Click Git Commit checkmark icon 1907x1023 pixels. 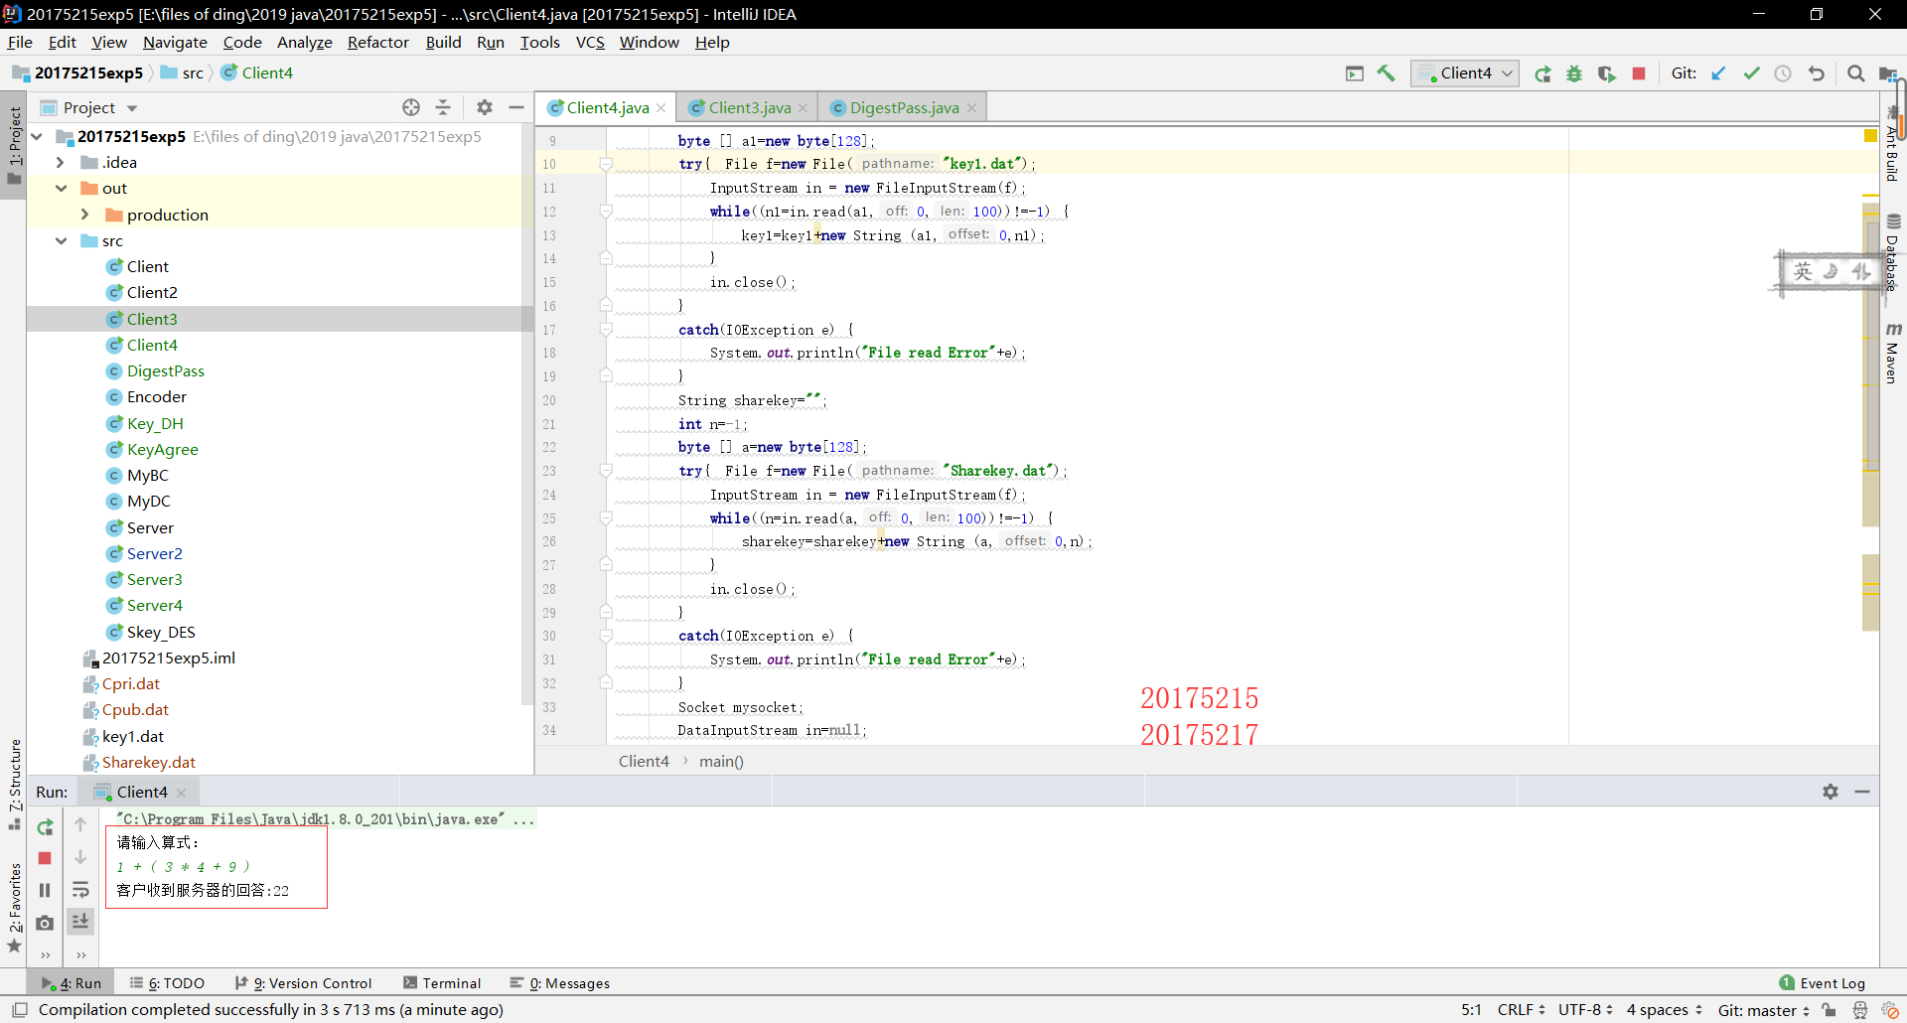pyautogui.click(x=1751, y=73)
